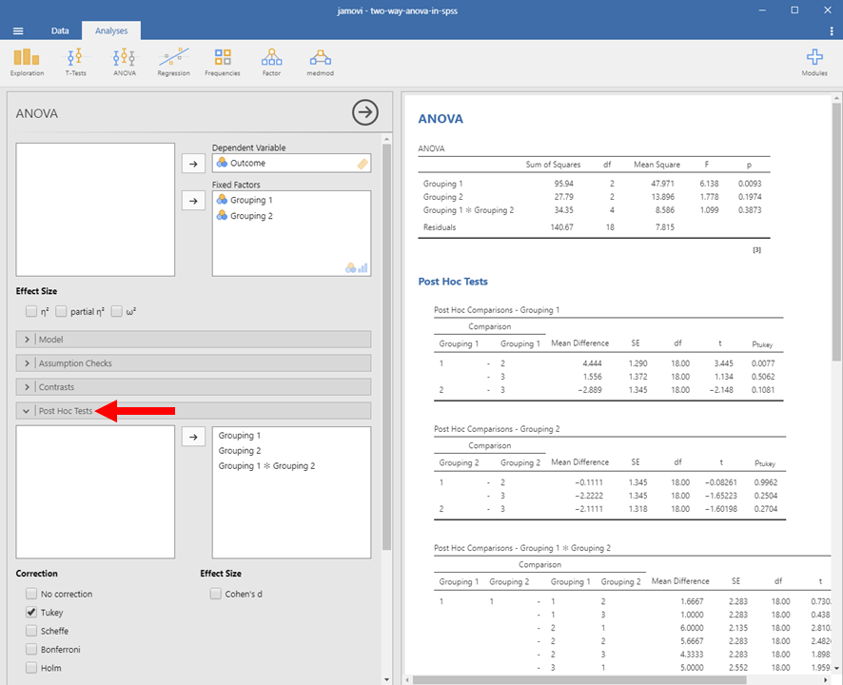
Task: Click the Dependent Variable arrow button
Action: (x=193, y=164)
